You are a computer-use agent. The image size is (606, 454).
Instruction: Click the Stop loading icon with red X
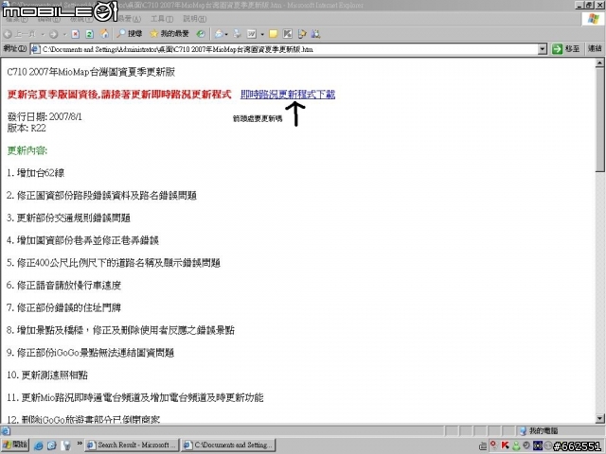pyautogui.click(x=76, y=34)
